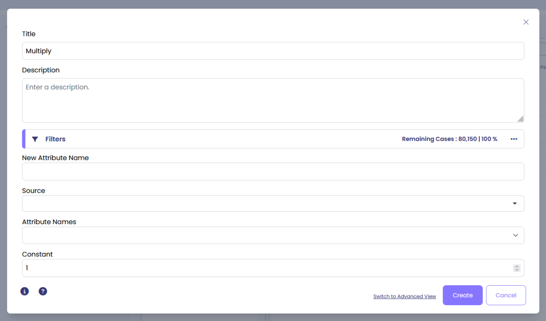Click the funnel Filters icon
The width and height of the screenshot is (546, 321).
35,139
